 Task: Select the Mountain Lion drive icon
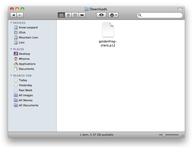[16, 37]
